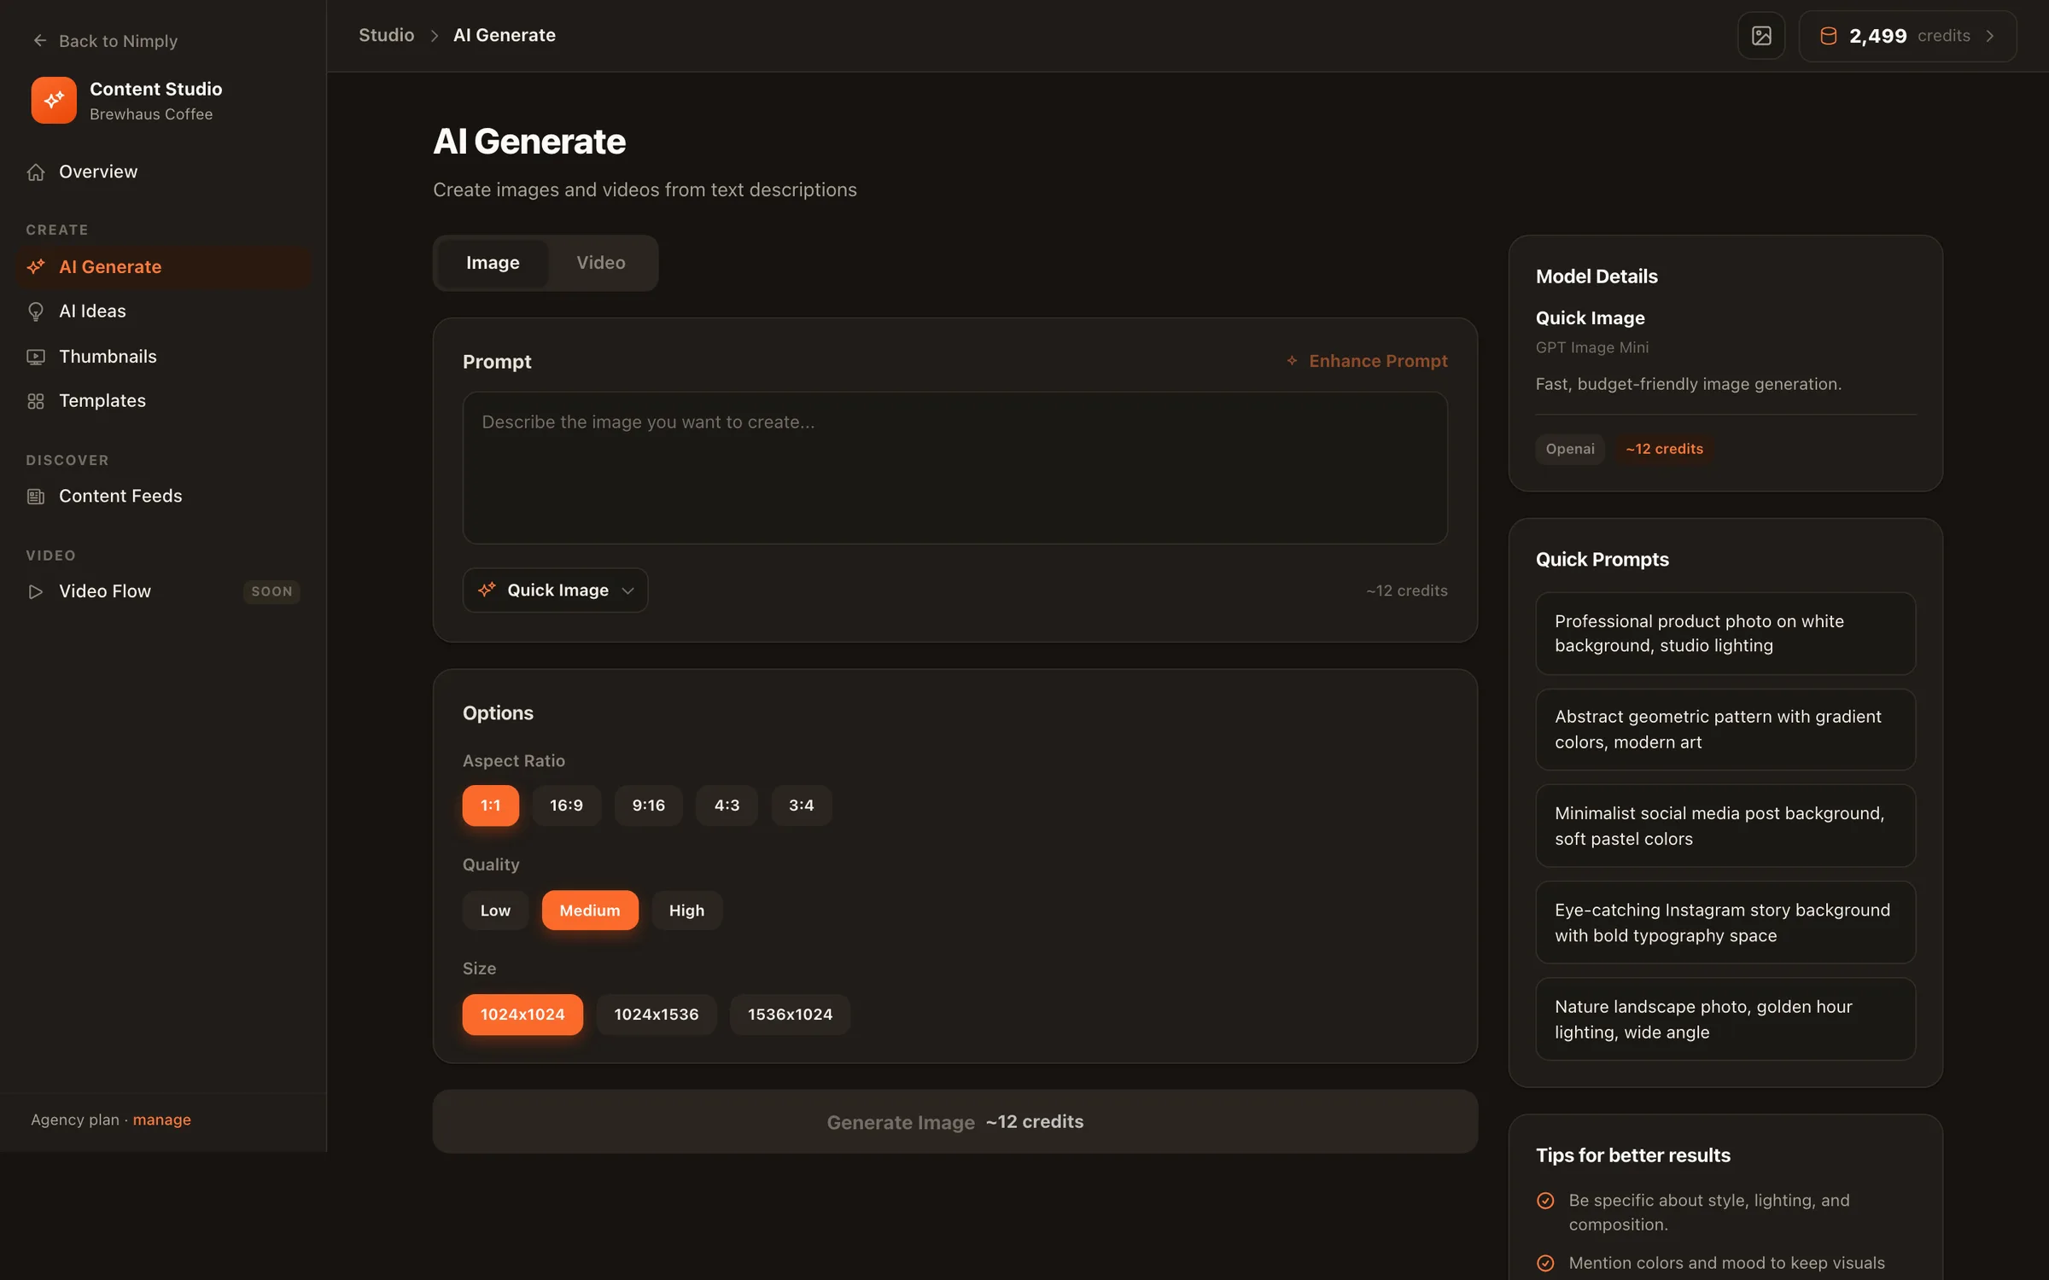
Task: Choose the 1024x1536 size
Action: [x=657, y=1015]
